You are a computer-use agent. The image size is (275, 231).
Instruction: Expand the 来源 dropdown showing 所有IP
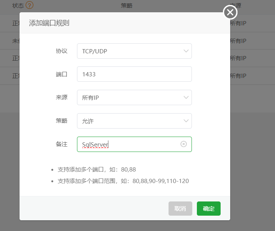[x=134, y=97]
